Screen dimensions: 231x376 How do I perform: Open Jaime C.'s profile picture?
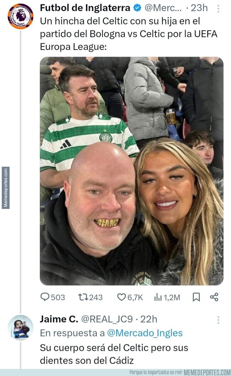click(x=20, y=327)
